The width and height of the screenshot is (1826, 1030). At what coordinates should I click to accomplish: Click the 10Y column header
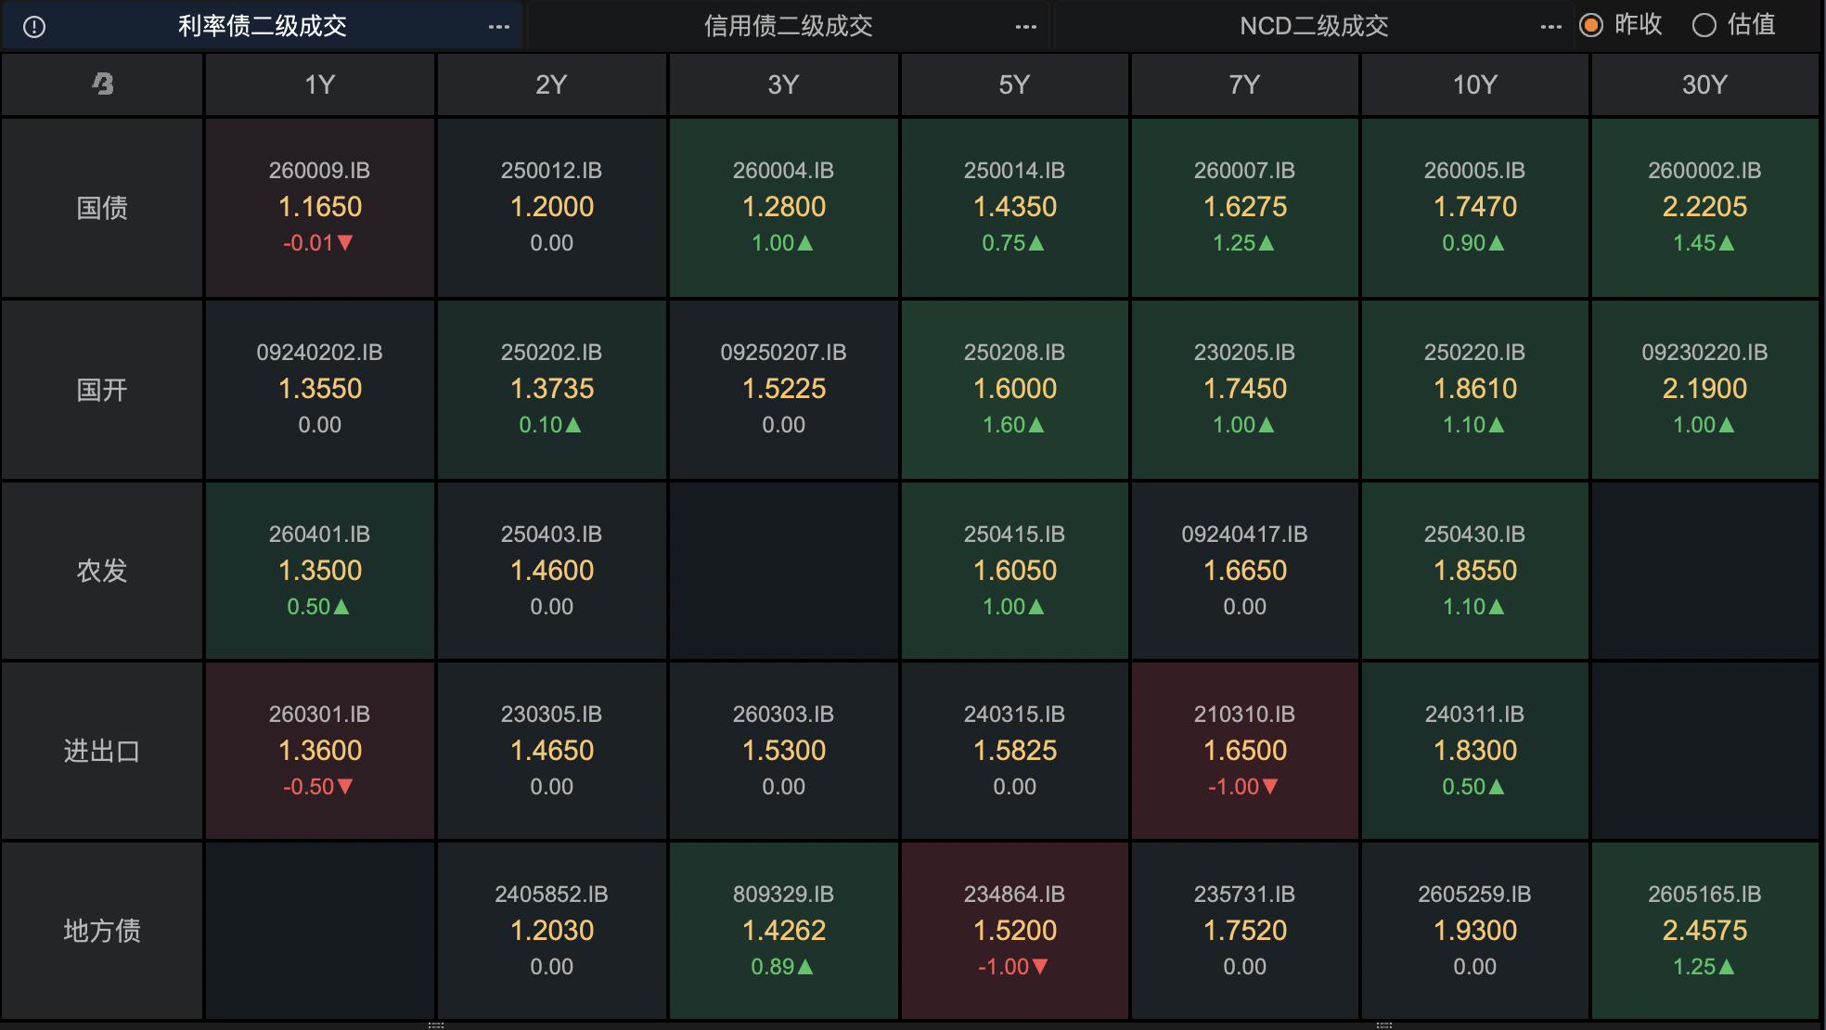[x=1474, y=84]
